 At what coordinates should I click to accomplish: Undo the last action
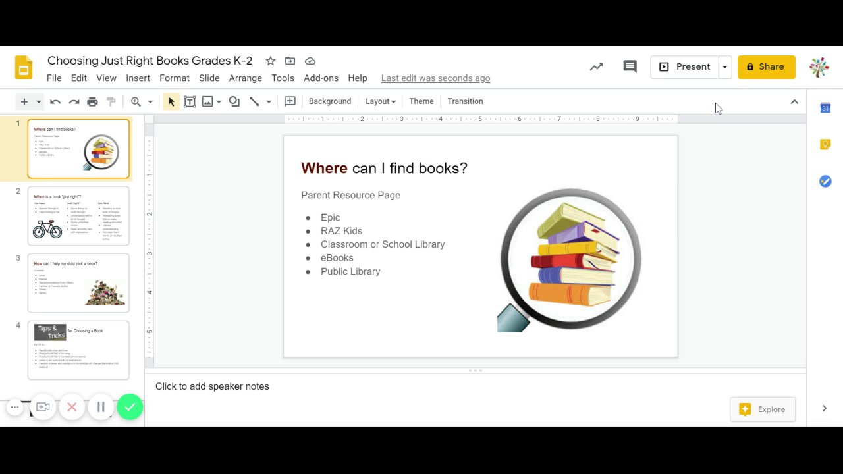point(55,101)
